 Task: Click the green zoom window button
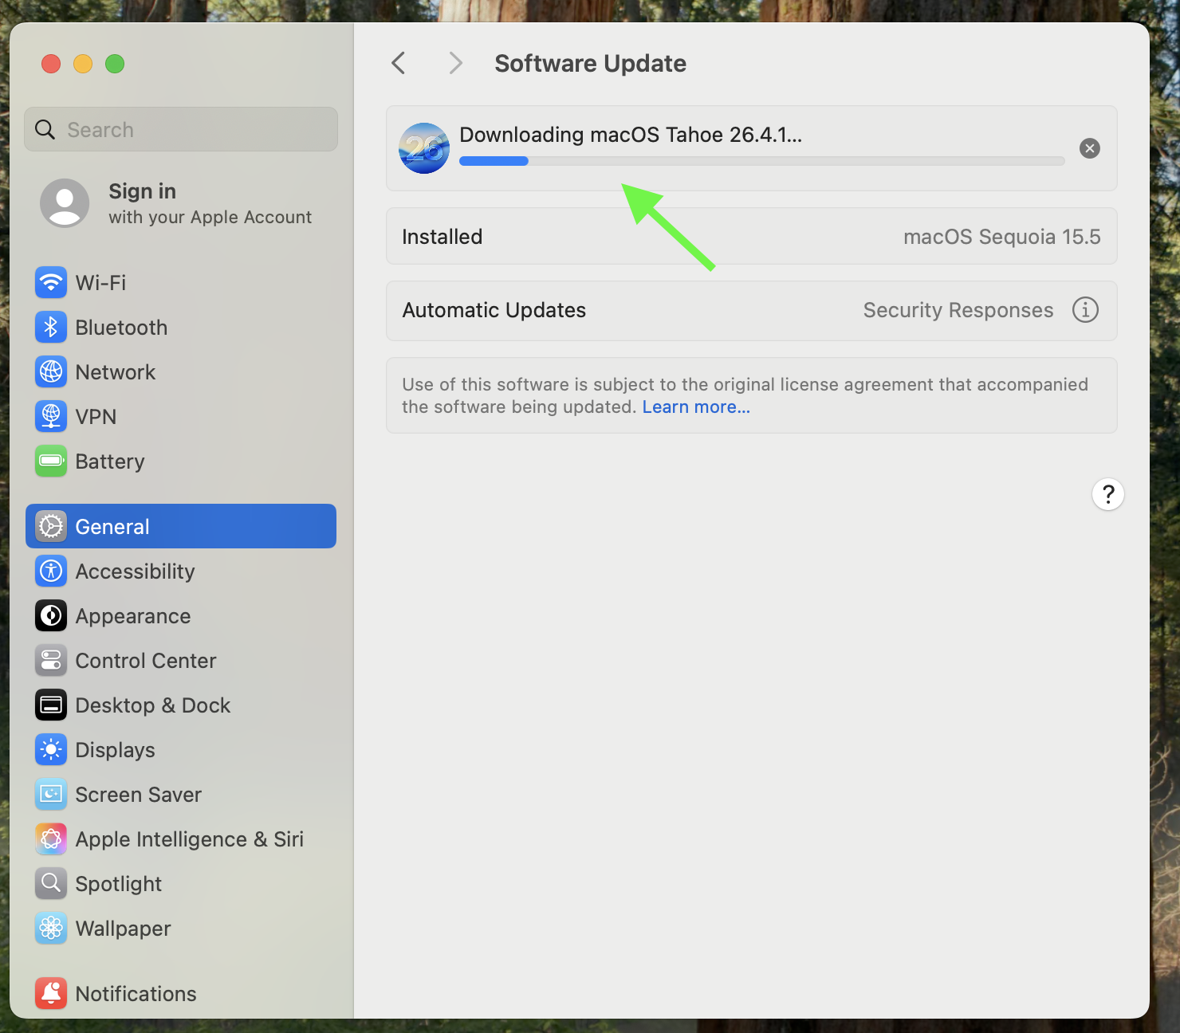tap(115, 64)
